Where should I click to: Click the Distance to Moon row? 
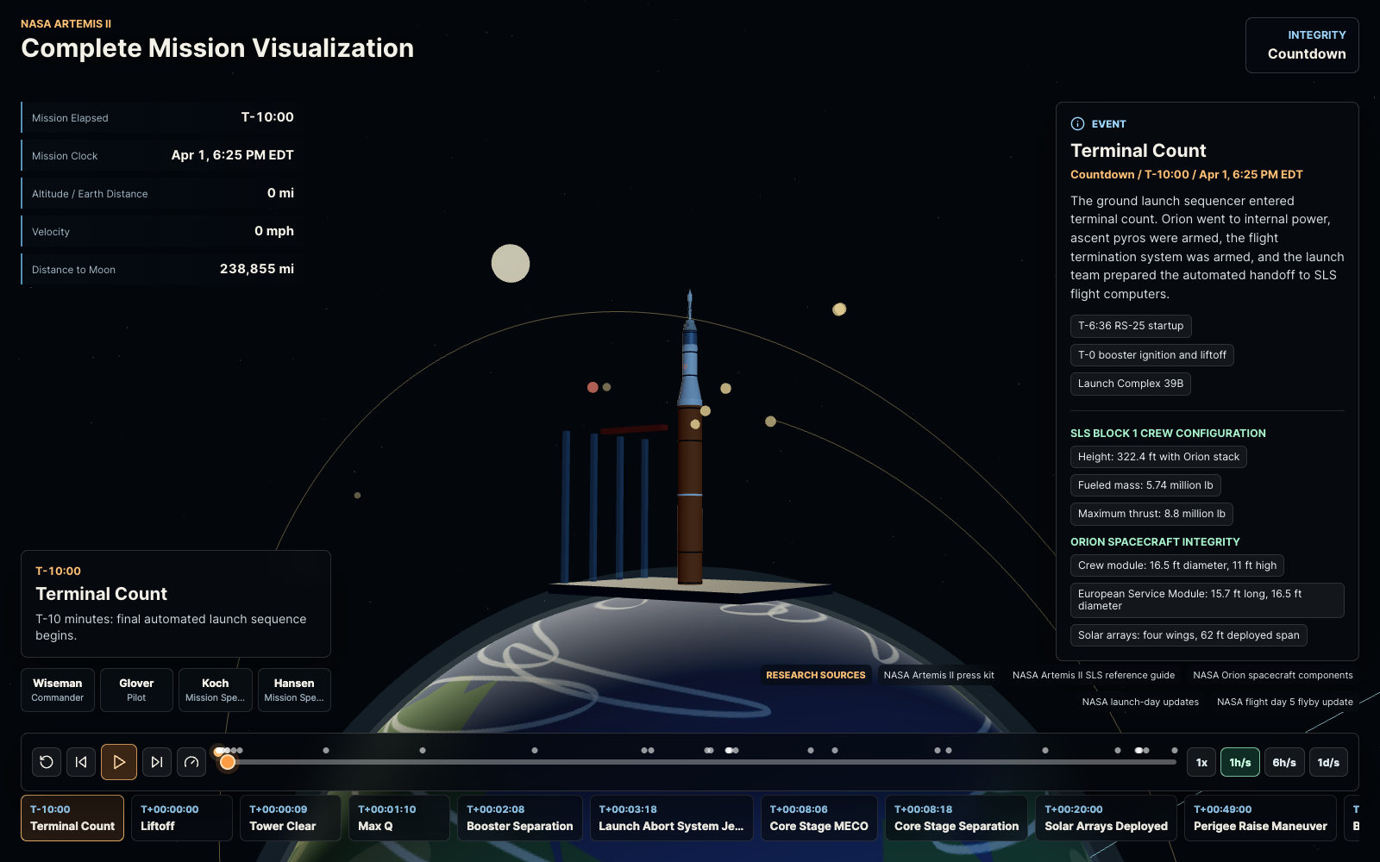[162, 269]
